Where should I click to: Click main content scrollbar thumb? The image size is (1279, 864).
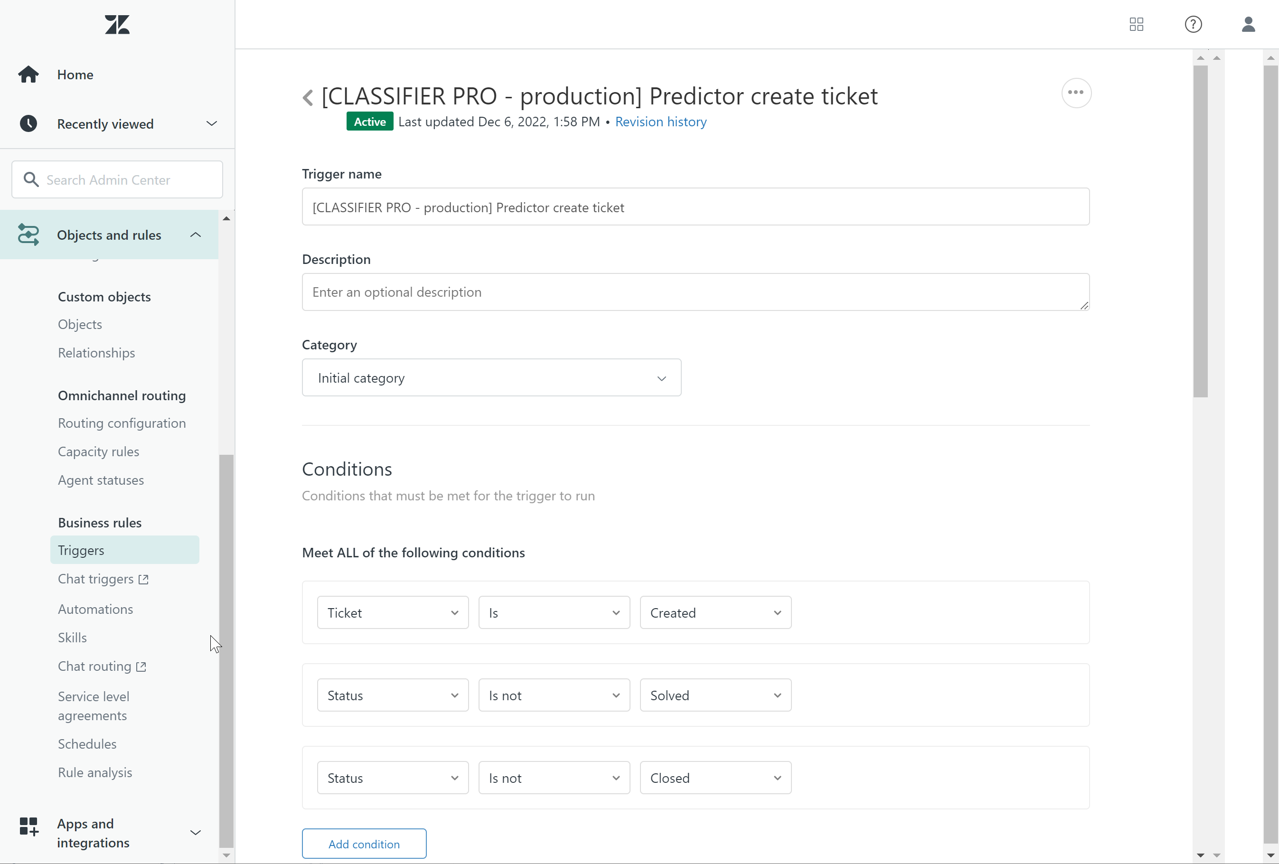click(x=1200, y=231)
